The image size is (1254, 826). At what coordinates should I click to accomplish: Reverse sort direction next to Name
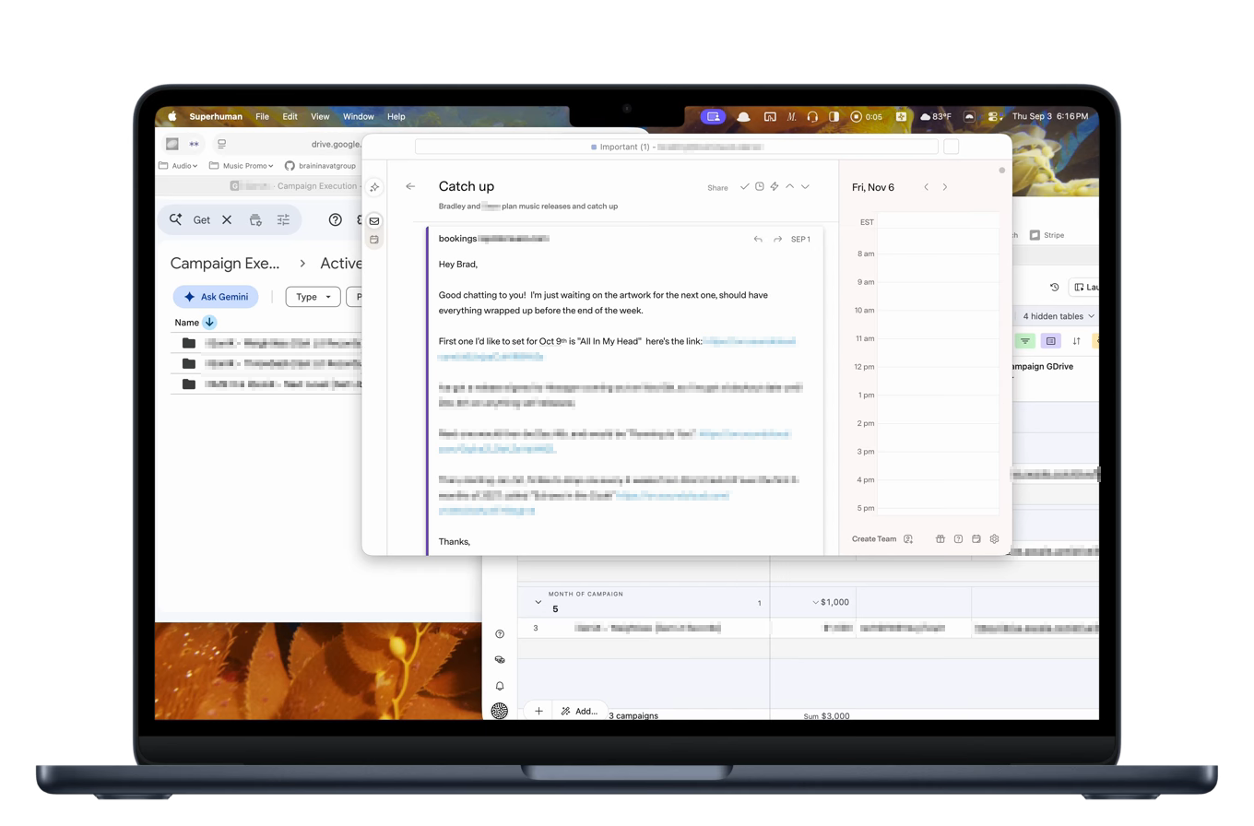pos(209,323)
